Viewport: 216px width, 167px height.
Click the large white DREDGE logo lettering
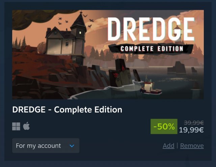point(151,29)
